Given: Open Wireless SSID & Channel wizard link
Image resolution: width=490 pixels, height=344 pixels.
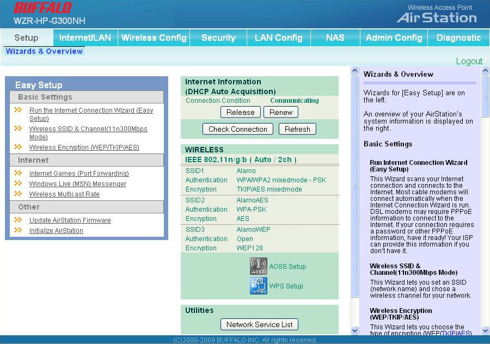Looking at the screenshot, I should click(x=88, y=133).
